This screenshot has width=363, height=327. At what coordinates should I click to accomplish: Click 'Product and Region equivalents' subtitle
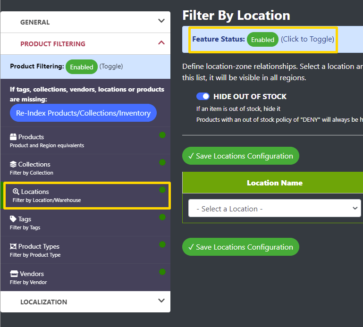pyautogui.click(x=47, y=145)
